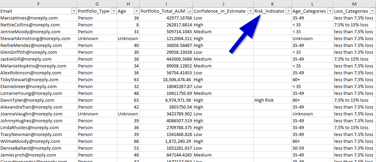Open the Portfolio_Total_AUM sorted filter dropdown
The height and width of the screenshot is (162, 376).
190,11
